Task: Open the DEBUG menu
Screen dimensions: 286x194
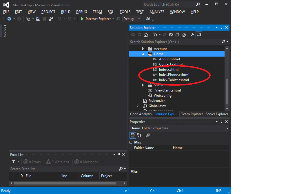Action: pyautogui.click(x=81, y=12)
